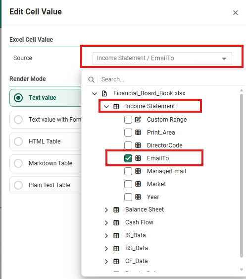
Task: Expand the CF_Data node
Action: [x=106, y=262]
